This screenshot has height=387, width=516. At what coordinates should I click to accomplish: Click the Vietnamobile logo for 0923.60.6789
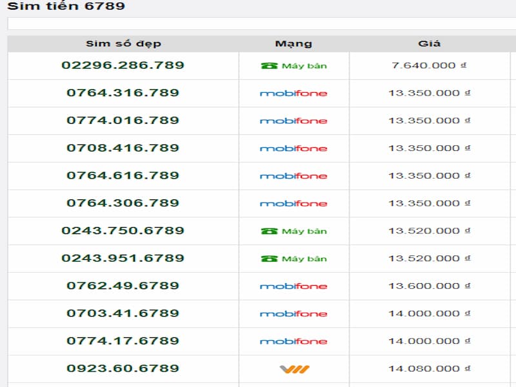click(x=294, y=369)
